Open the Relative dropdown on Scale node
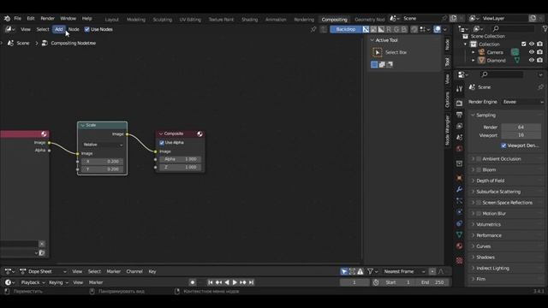The height and width of the screenshot is (308, 548). 103,145
